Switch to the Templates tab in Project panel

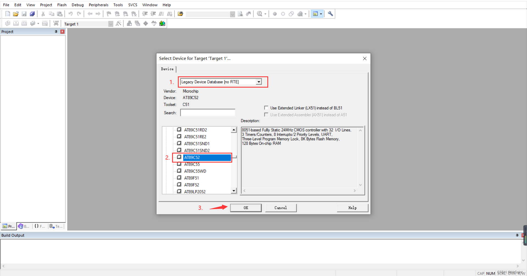[x=56, y=226]
